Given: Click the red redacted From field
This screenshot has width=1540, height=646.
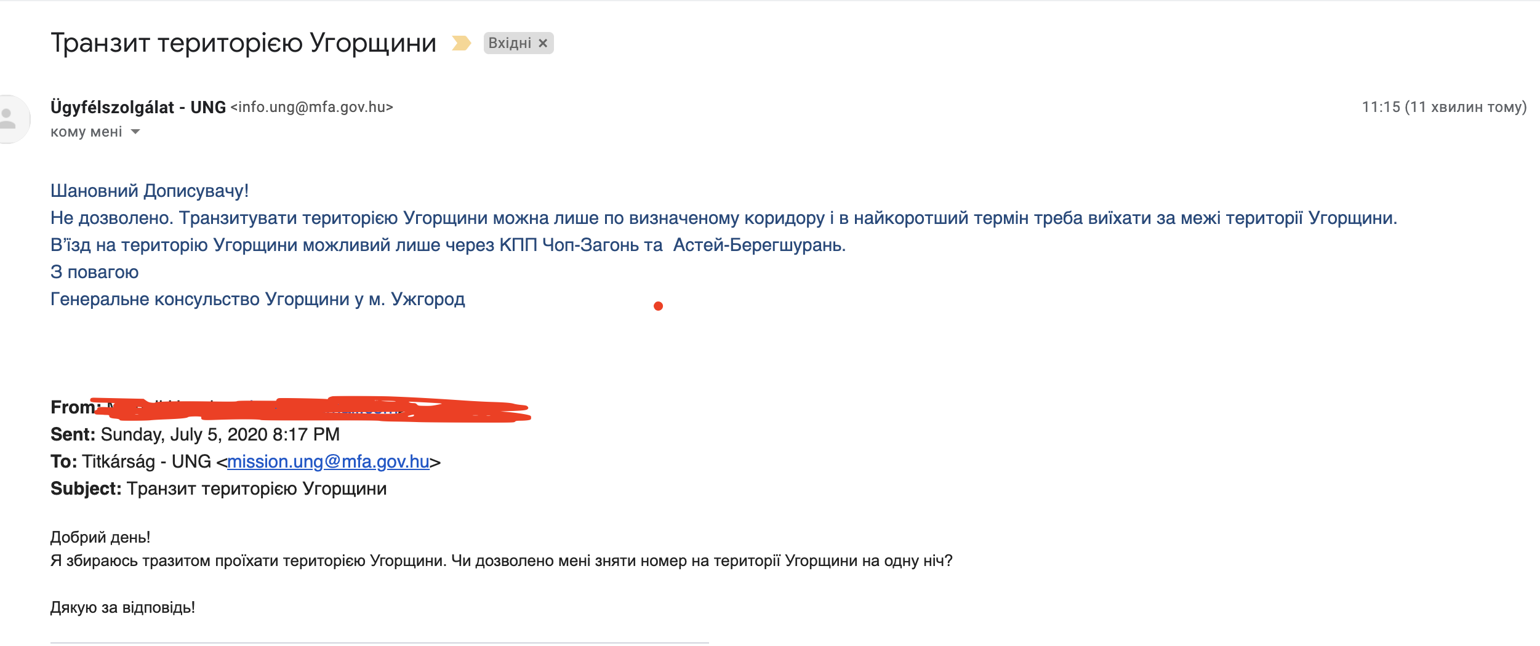Looking at the screenshot, I should click(x=308, y=409).
